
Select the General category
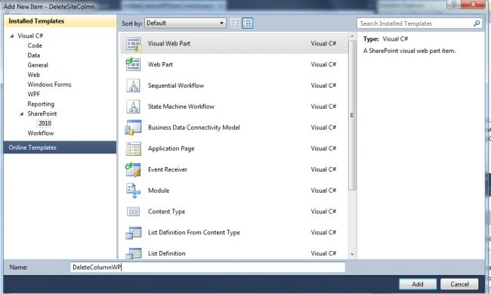click(38, 65)
